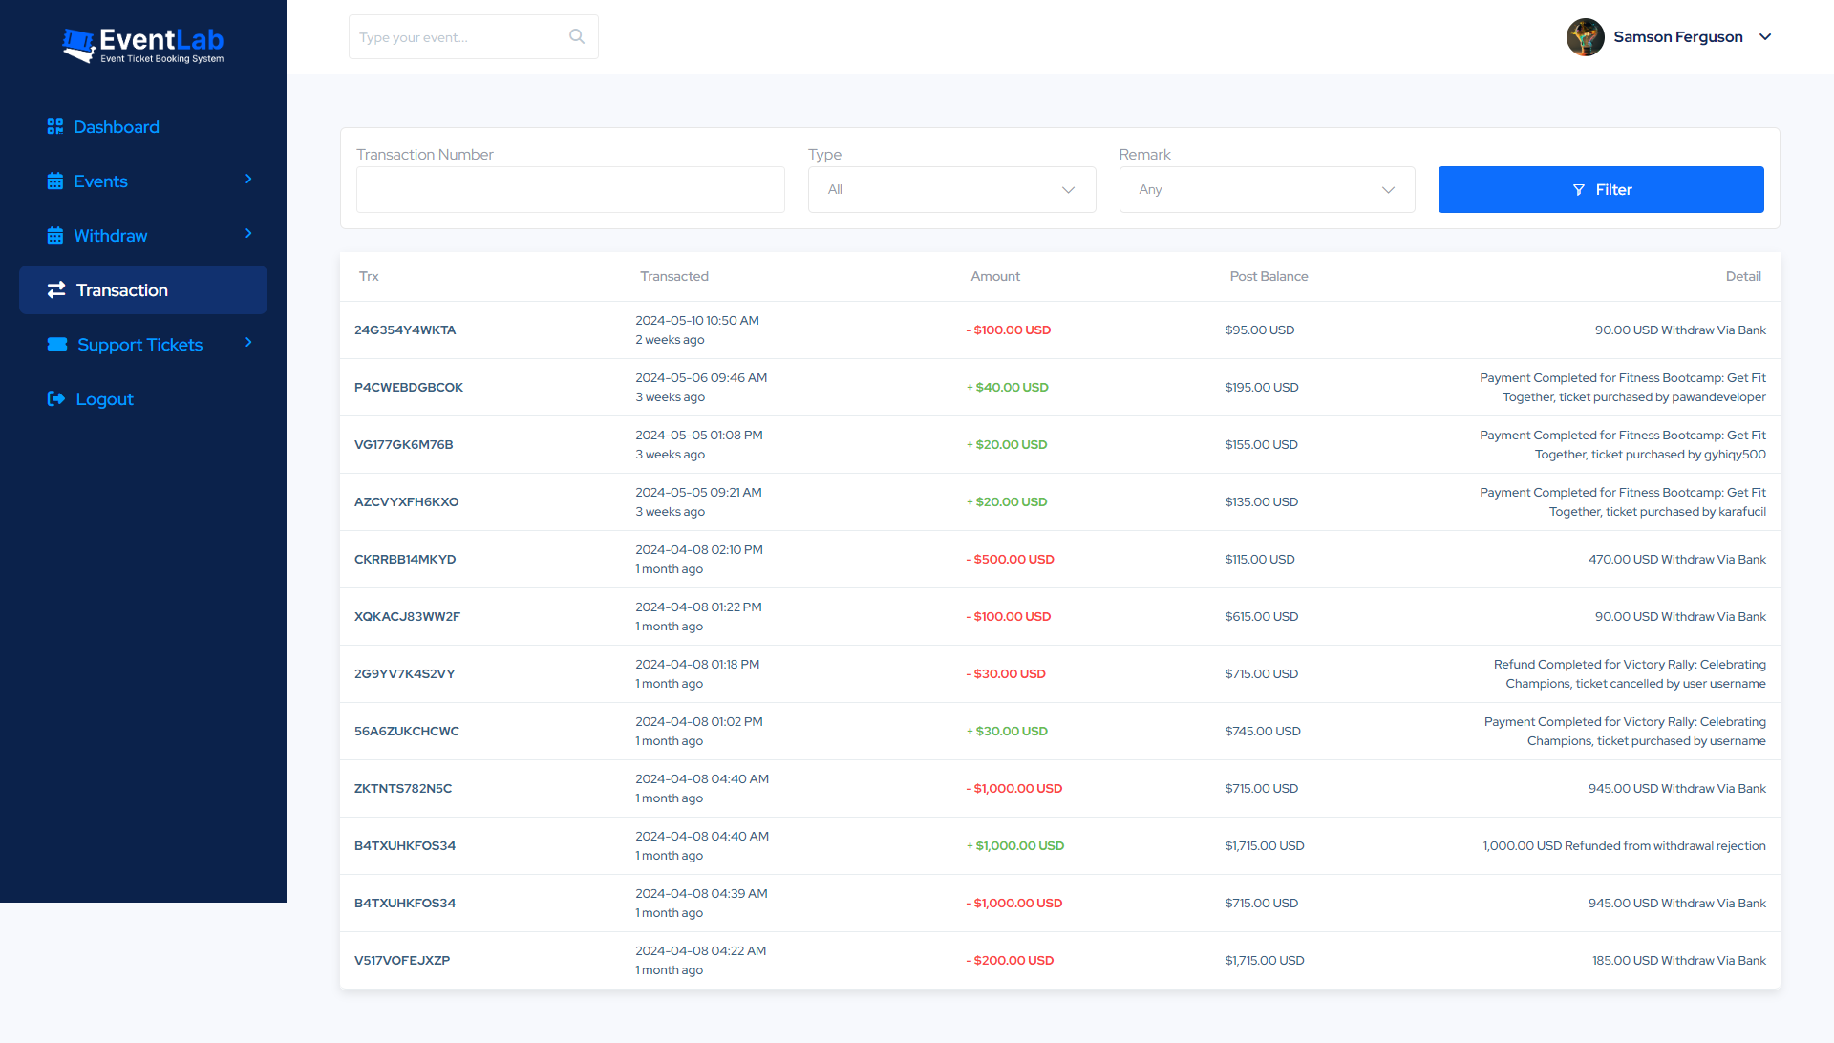Expand the Withdraw submenu chevron
This screenshot has height=1043, width=1834.
click(x=248, y=234)
